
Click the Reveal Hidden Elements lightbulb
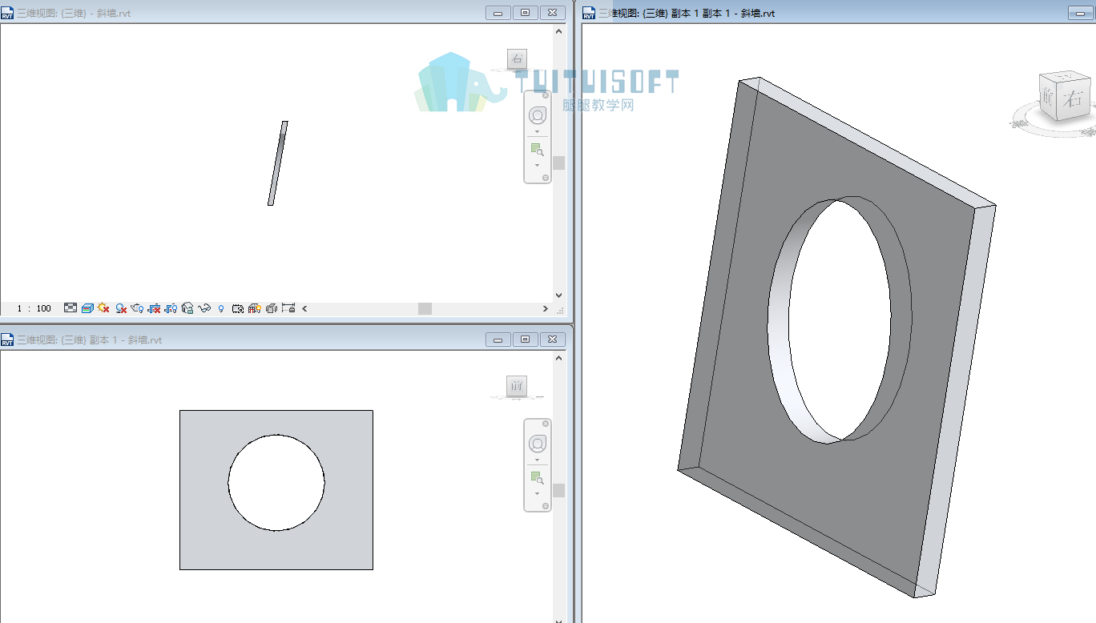pos(221,308)
